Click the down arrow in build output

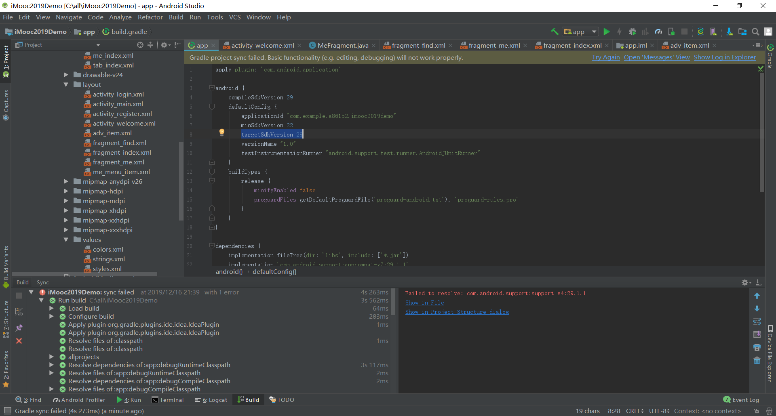point(757,309)
